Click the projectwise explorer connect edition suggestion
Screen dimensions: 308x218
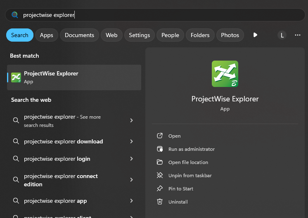click(61, 180)
